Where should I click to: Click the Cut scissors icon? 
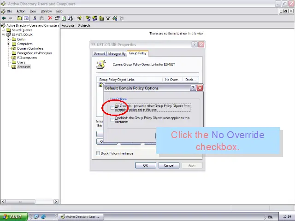[35, 18]
